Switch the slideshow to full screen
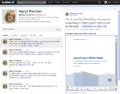Image resolution: width=120 pixels, height=94 pixels. pyautogui.click(x=81, y=88)
